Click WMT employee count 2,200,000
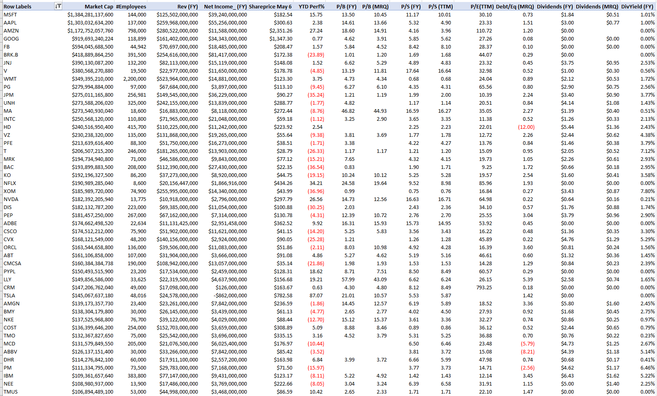 tap(135, 79)
